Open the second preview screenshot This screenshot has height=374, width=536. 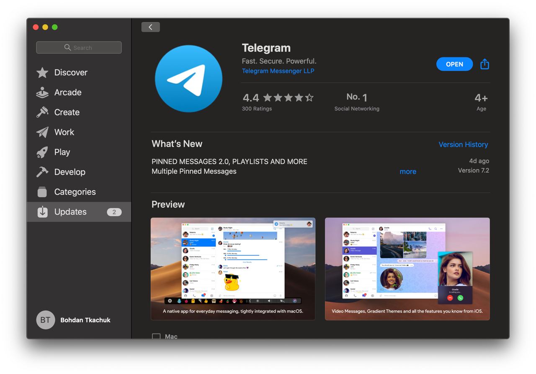tap(407, 269)
